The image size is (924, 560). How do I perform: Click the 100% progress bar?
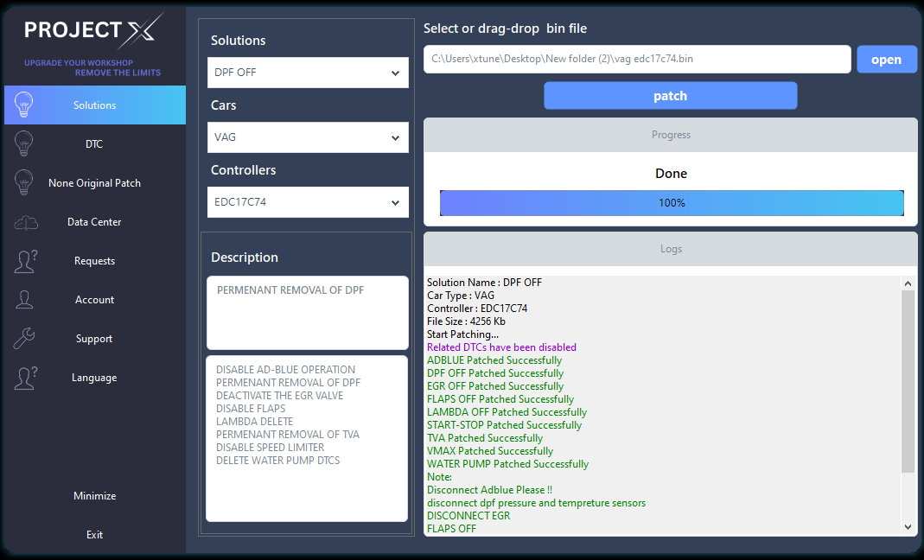(x=672, y=203)
